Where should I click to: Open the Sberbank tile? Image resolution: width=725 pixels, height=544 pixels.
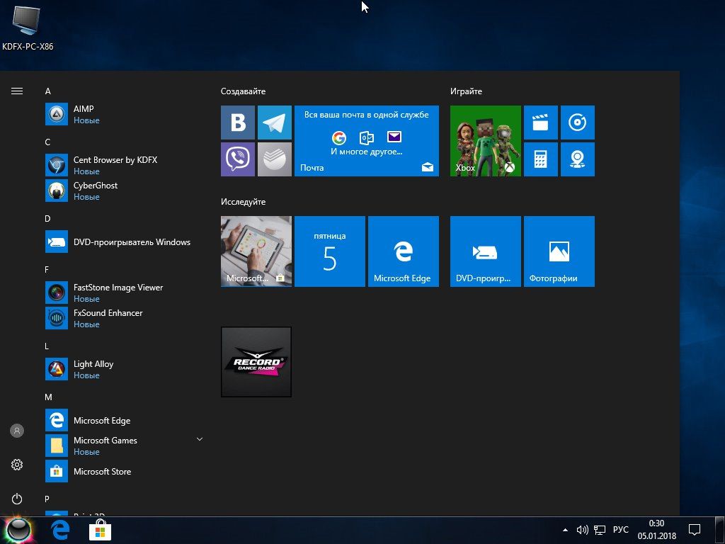tap(275, 159)
